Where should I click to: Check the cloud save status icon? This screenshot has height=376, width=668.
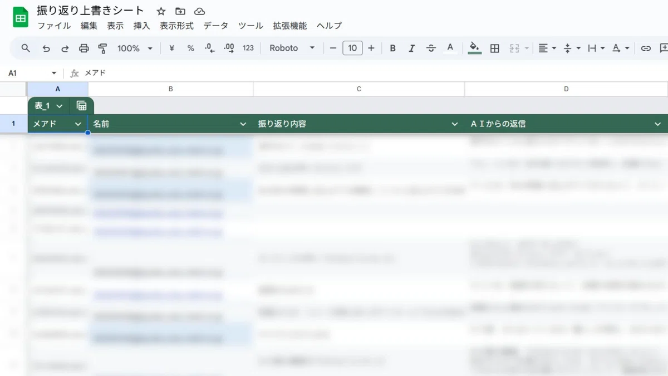(199, 11)
